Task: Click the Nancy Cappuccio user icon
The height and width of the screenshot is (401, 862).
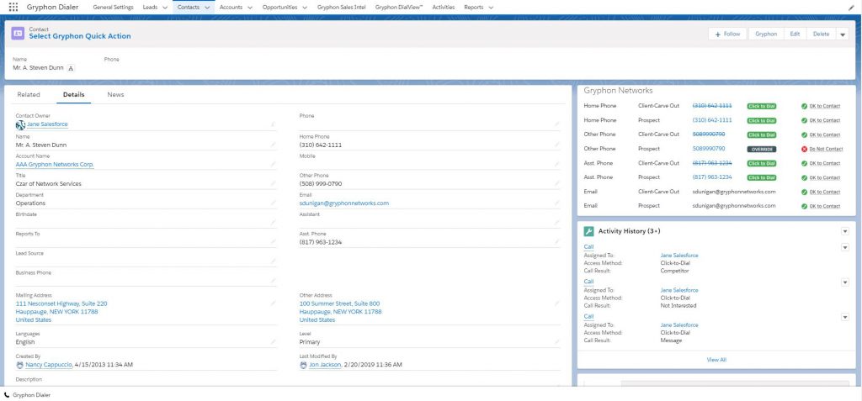Action: (x=20, y=365)
